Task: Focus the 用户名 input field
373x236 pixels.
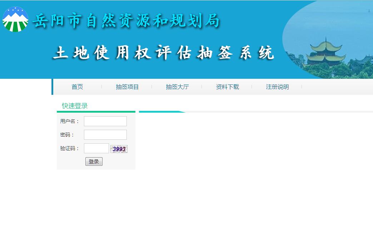Action: (105, 121)
